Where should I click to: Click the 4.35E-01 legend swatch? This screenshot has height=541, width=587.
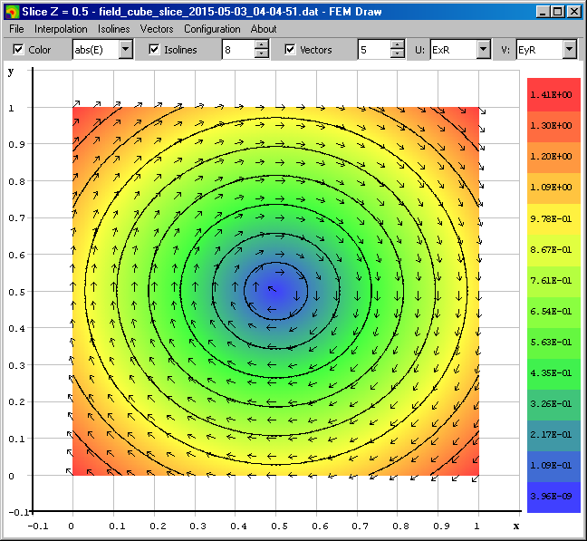[x=553, y=374]
